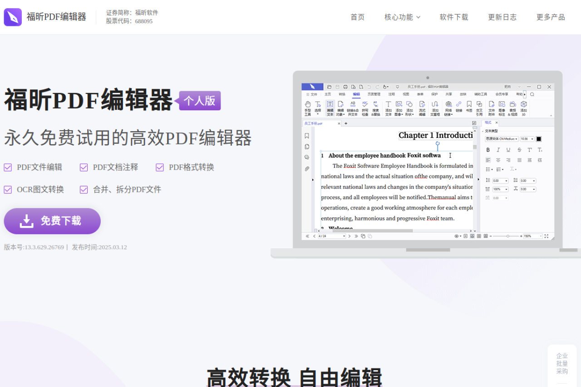
Task: Click the magnifier search icon beside the ribbon tabs
Action: pyautogui.click(x=532, y=94)
